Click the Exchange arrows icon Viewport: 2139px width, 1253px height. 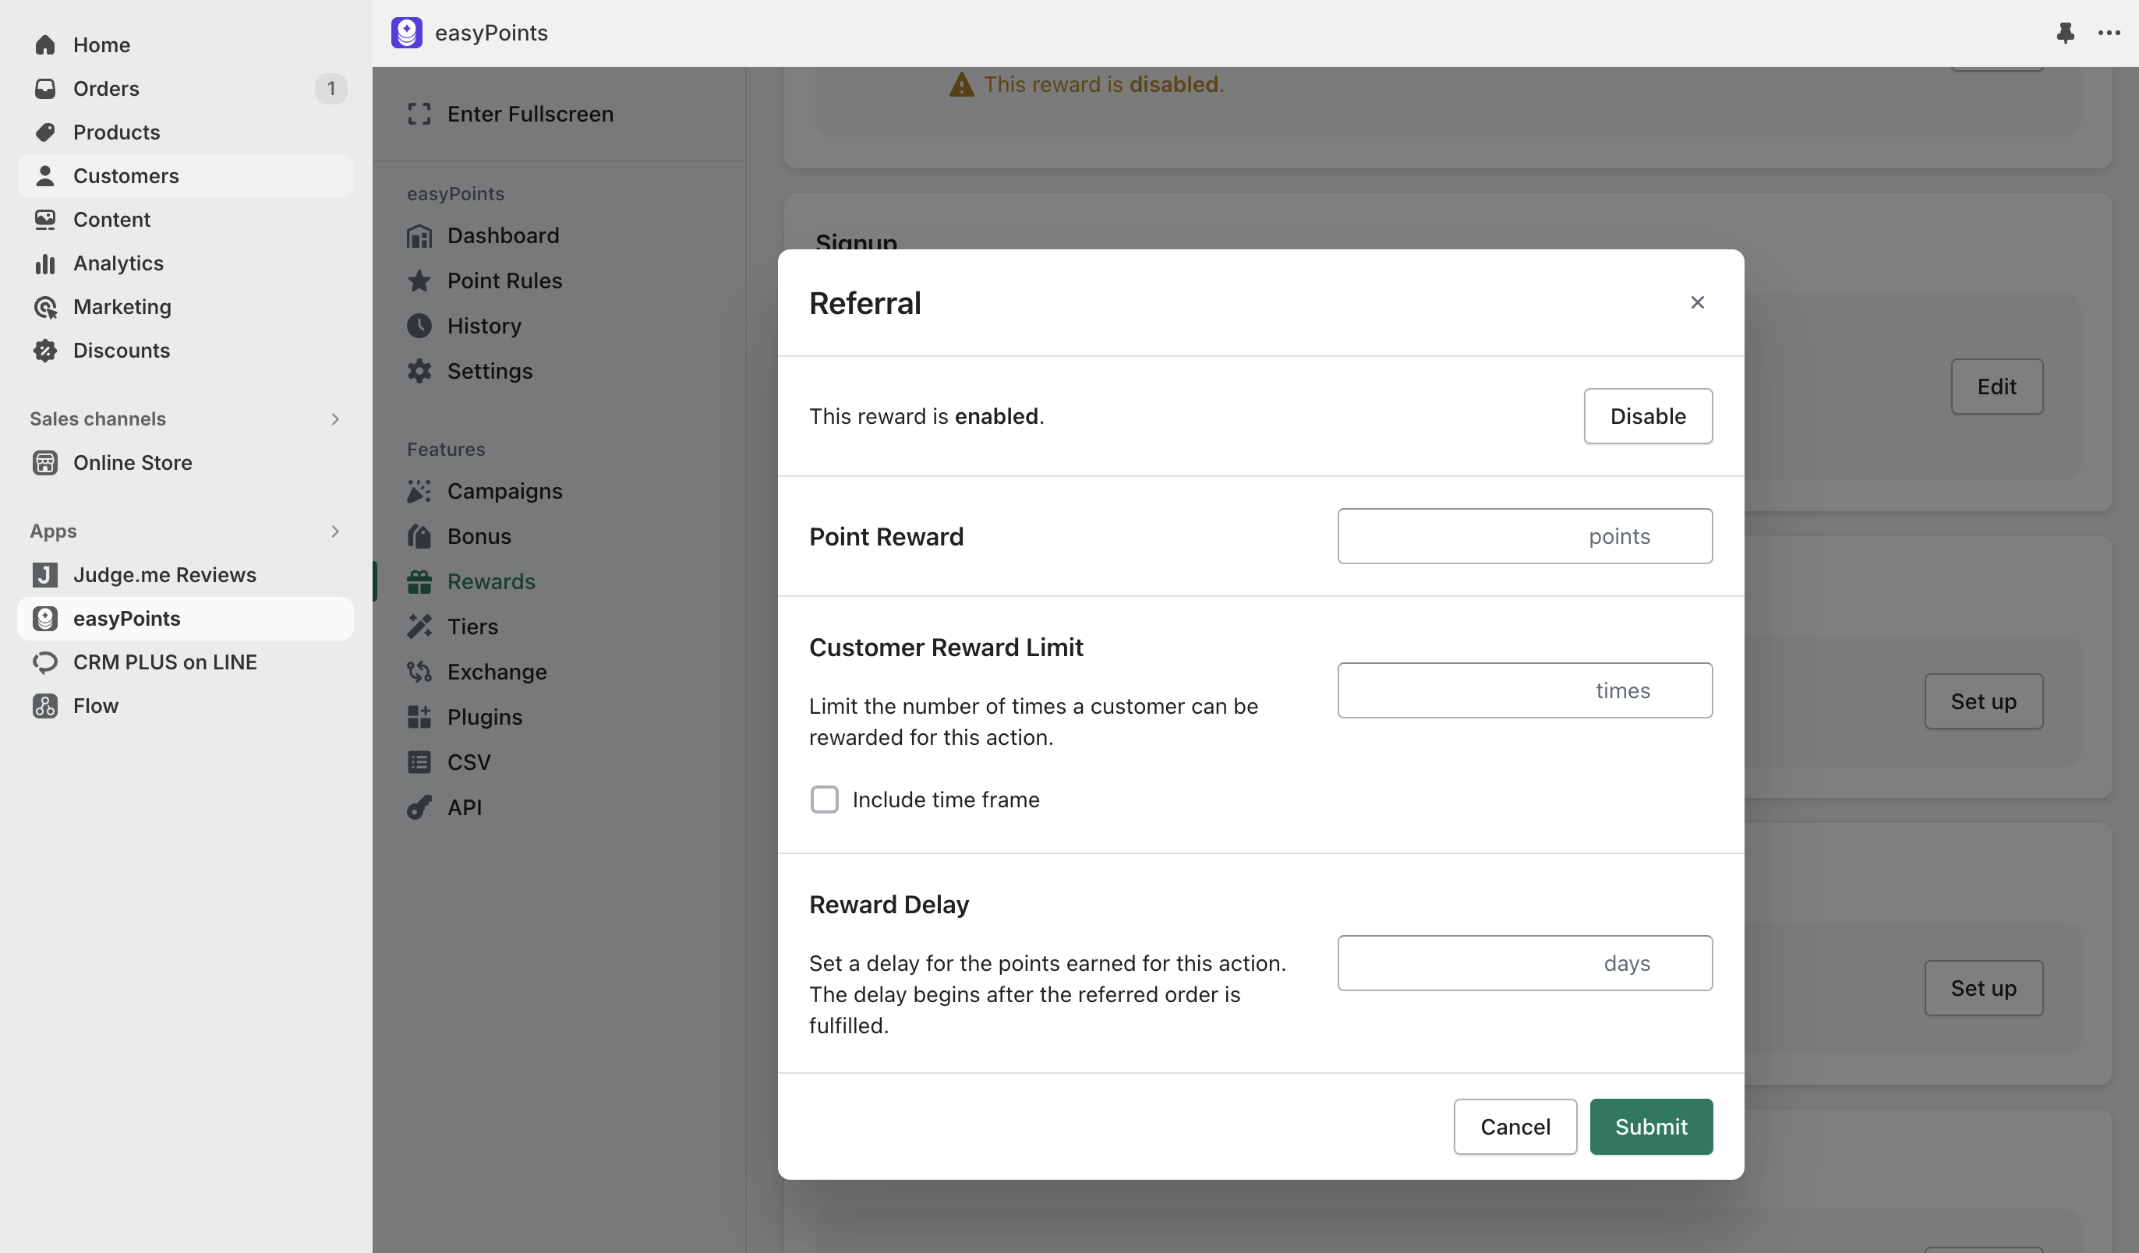tap(419, 672)
